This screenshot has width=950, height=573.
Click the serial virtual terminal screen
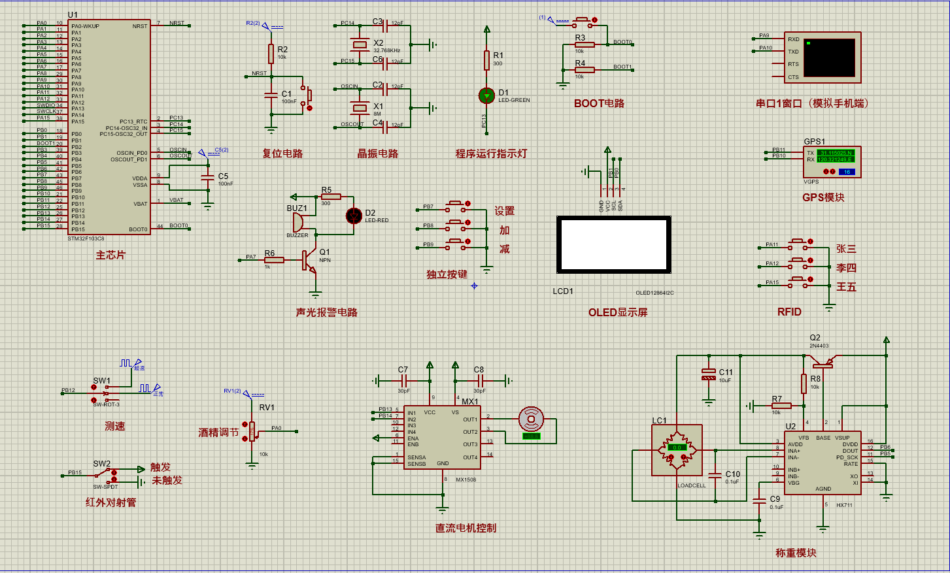tap(829, 57)
